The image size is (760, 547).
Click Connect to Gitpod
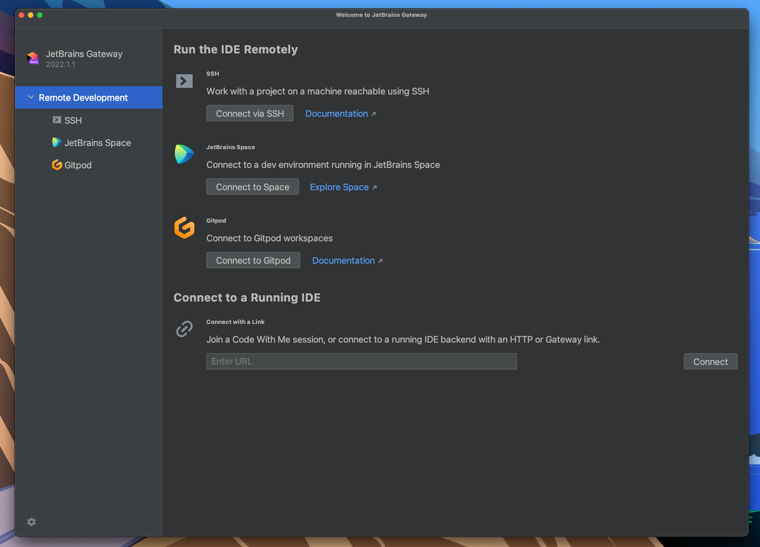(x=253, y=260)
